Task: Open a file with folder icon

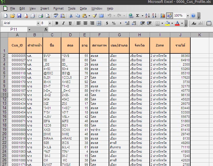Action: [12, 16]
